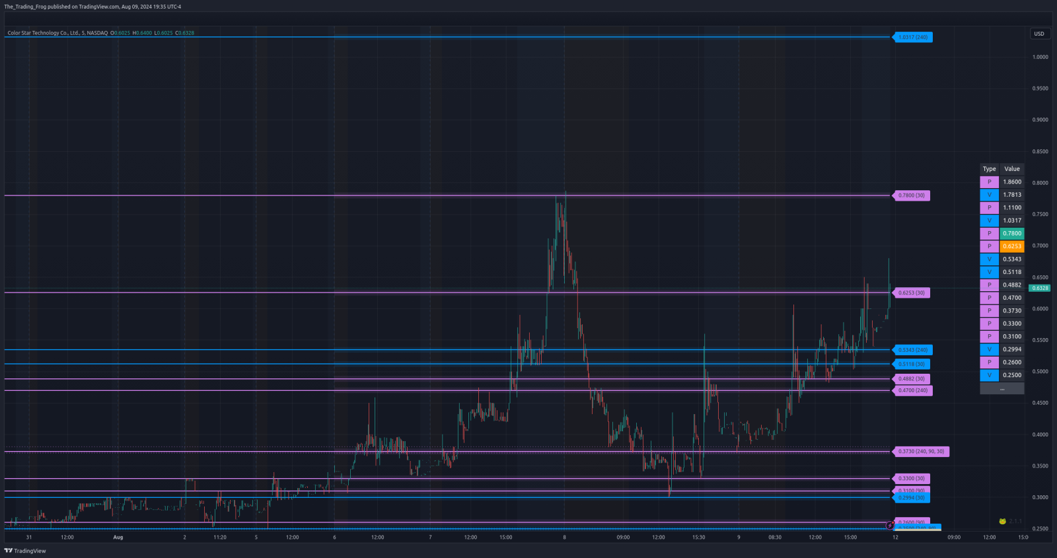1057x558 pixels.
Task: Click the 1.1100 value in the table
Action: click(x=1012, y=207)
